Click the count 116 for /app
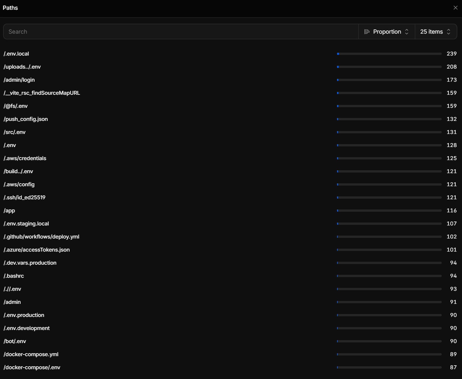The height and width of the screenshot is (379, 462). (452, 210)
